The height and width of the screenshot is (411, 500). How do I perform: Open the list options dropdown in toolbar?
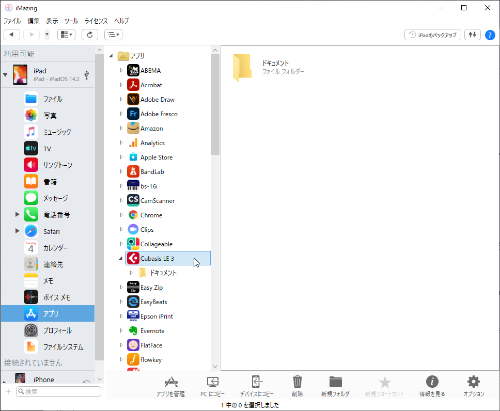(113, 35)
